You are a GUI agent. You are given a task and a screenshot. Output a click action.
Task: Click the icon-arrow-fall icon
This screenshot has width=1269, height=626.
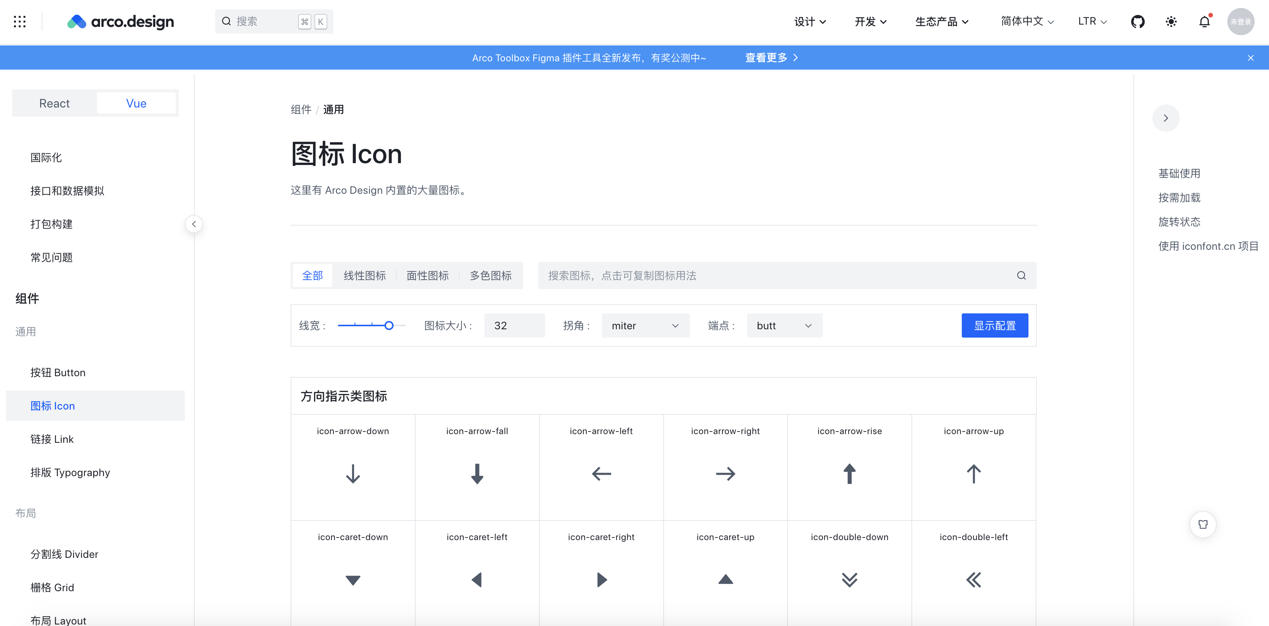pyautogui.click(x=477, y=473)
